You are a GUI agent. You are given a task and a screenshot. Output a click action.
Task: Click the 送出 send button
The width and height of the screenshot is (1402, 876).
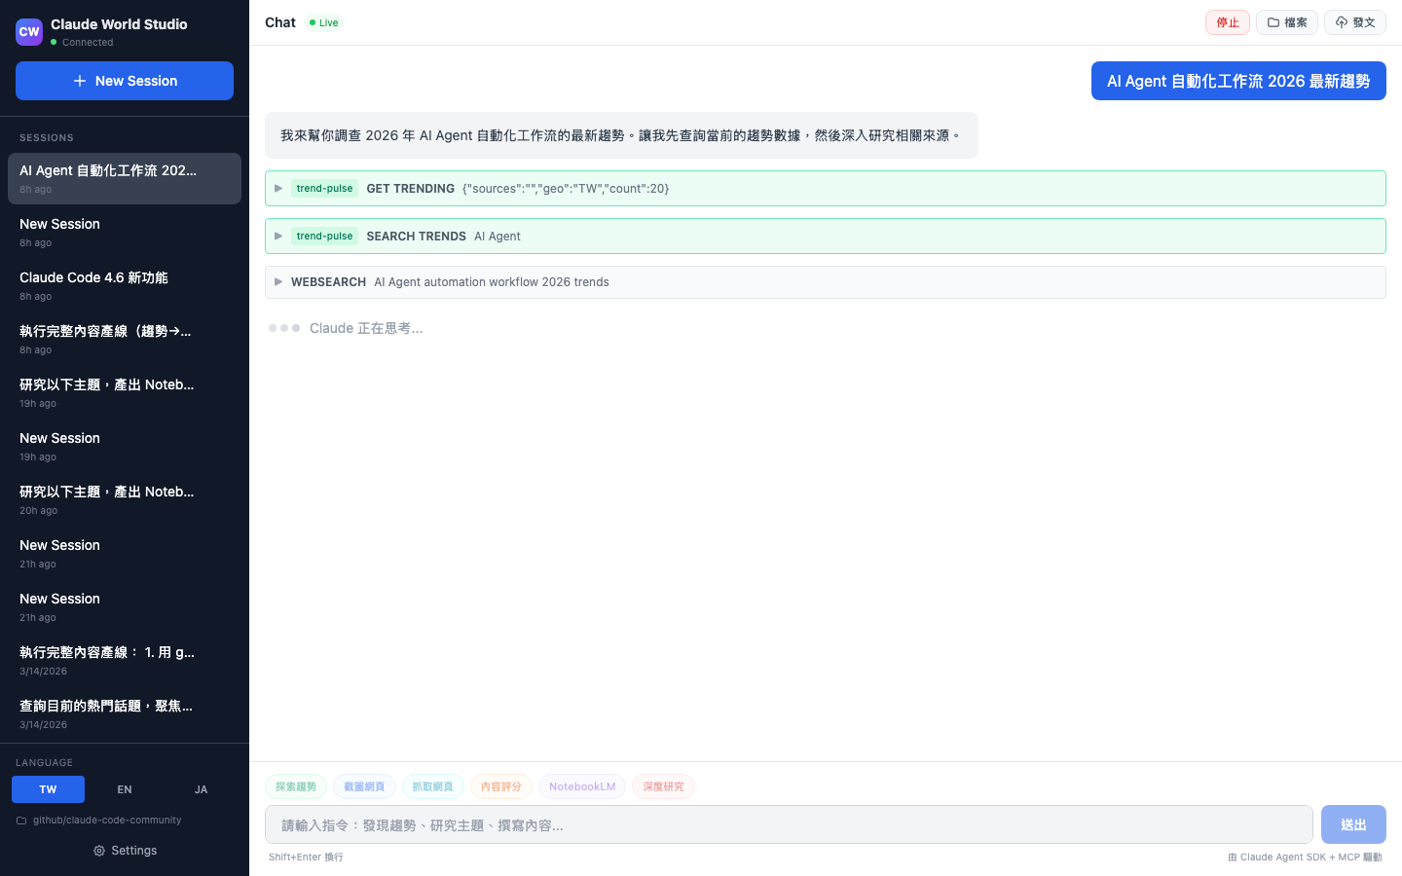[x=1353, y=824]
